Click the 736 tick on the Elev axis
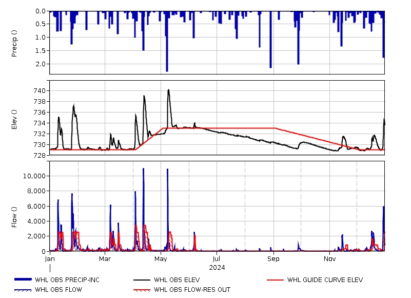This screenshot has width=411, height=298. point(40,113)
